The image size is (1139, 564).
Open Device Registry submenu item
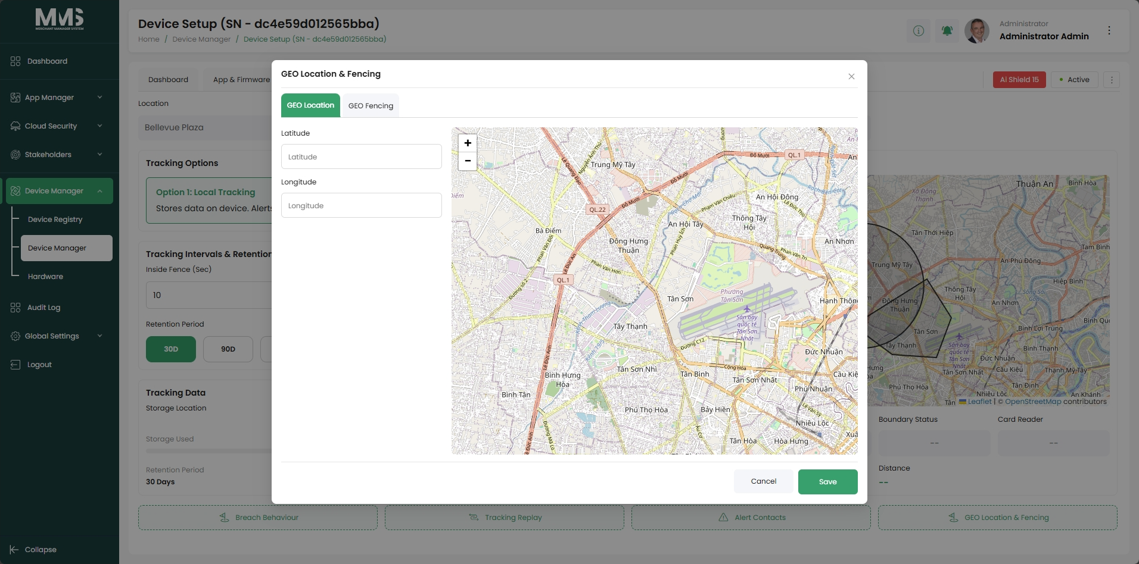[55, 220]
